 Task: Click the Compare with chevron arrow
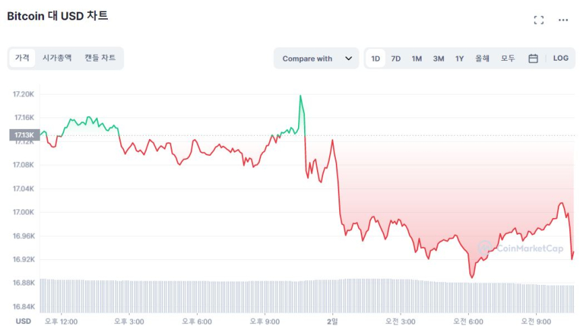pos(349,59)
